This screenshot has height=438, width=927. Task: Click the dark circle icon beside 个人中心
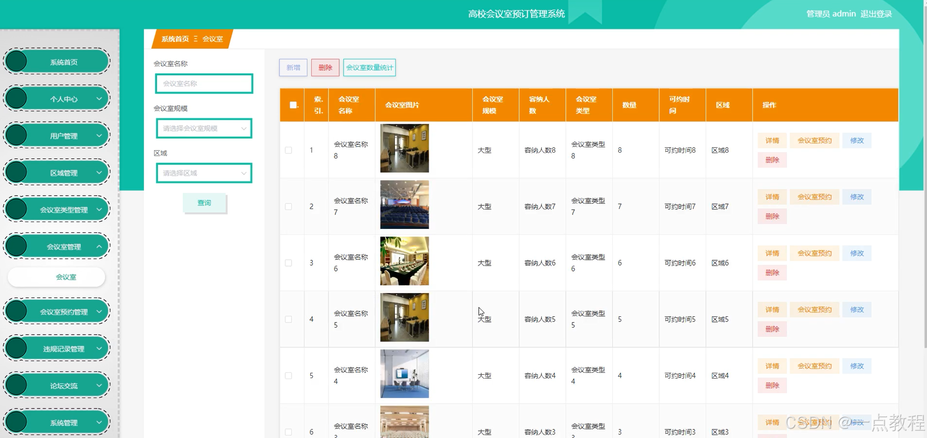click(x=17, y=98)
